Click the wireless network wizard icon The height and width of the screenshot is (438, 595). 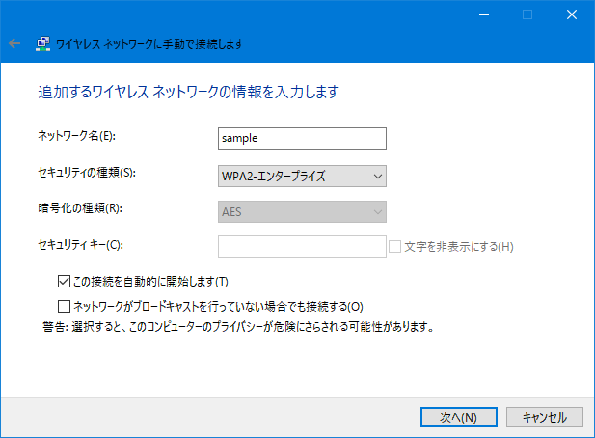42,44
